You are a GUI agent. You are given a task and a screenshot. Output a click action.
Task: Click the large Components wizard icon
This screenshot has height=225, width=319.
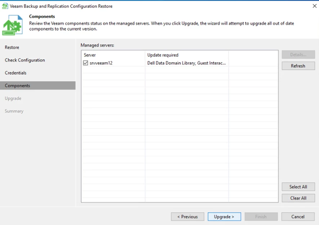tap(12, 25)
